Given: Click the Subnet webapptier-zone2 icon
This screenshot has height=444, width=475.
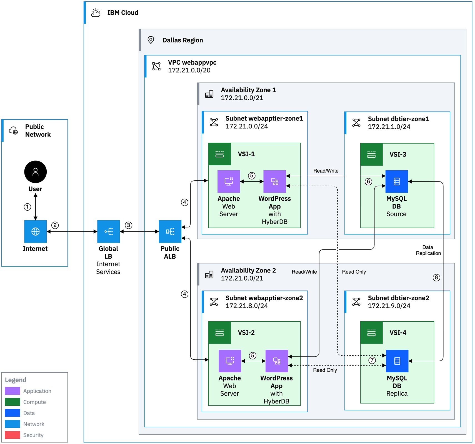Looking at the screenshot, I should tap(214, 302).
